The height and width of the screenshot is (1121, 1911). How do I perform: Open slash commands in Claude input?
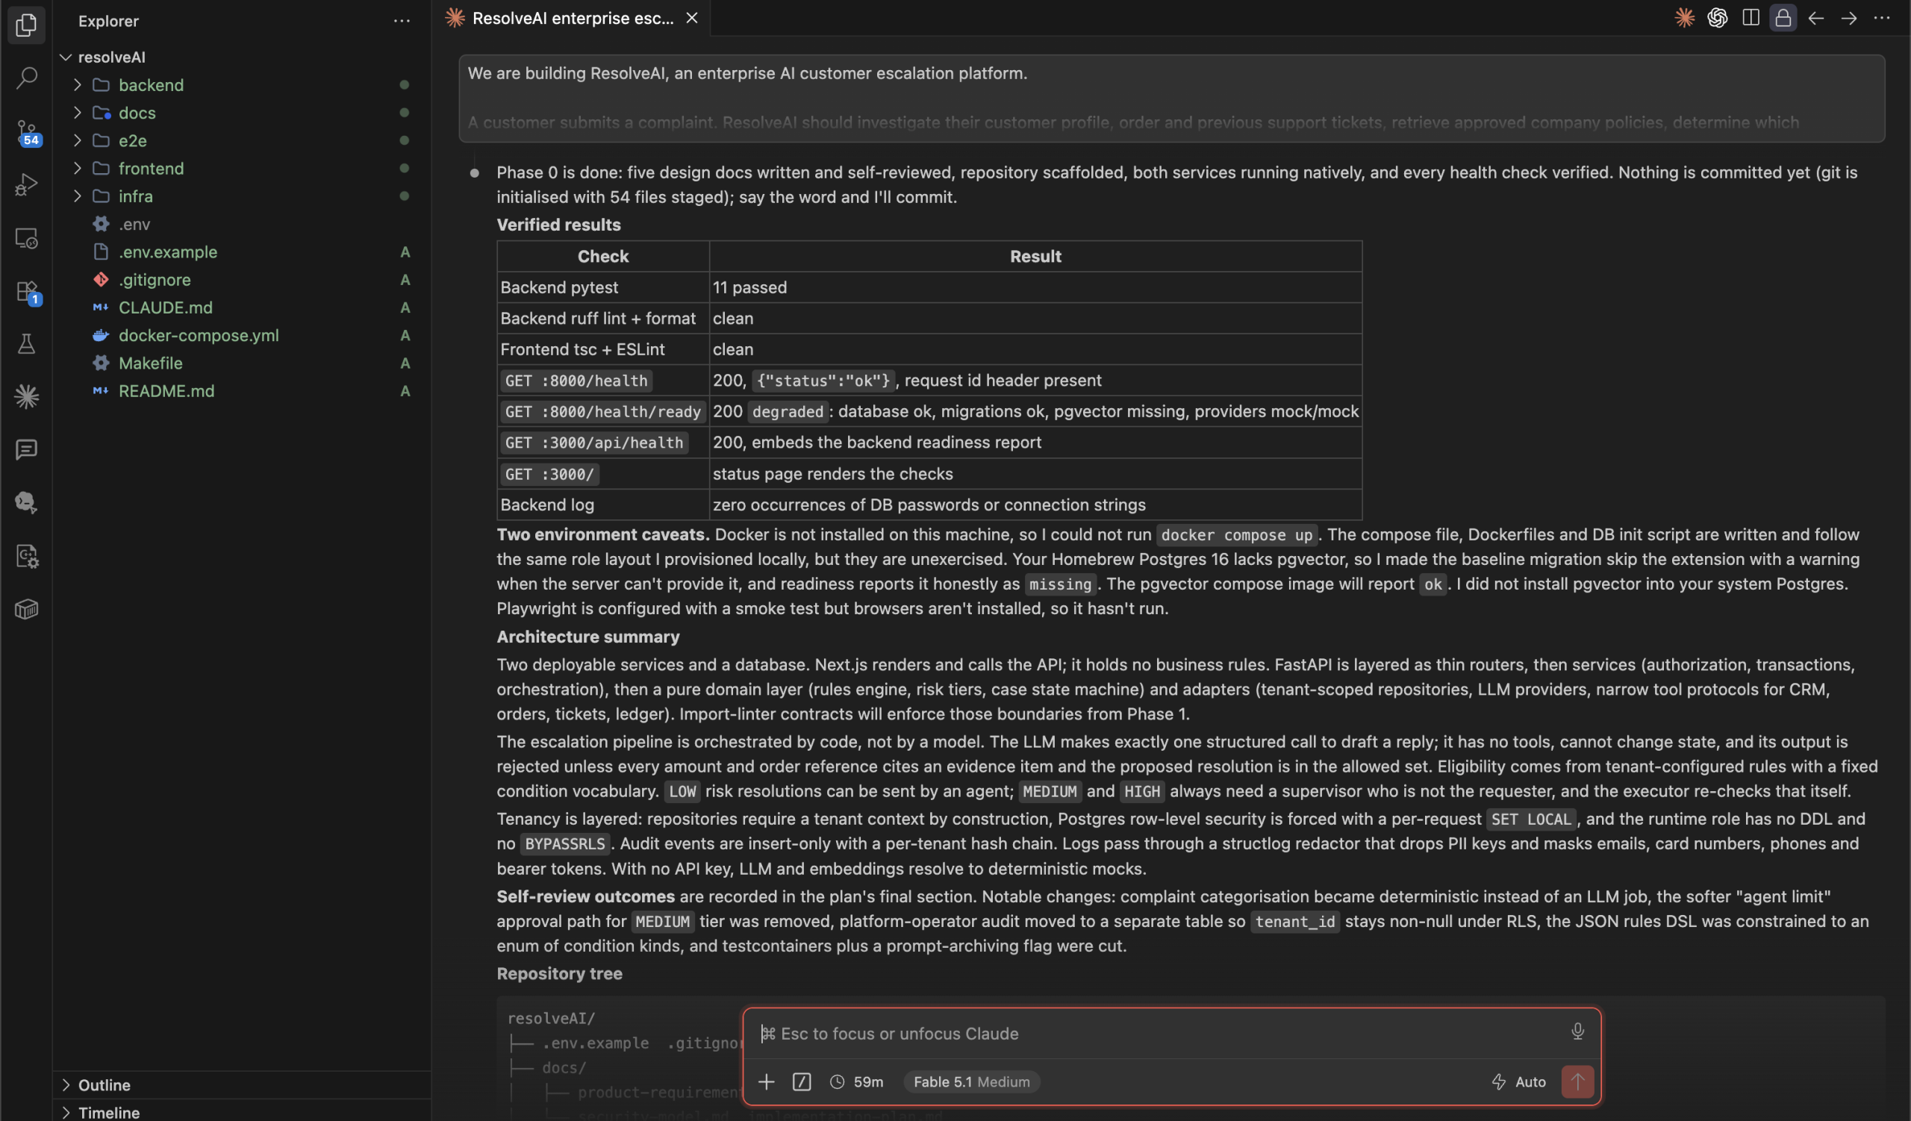point(802,1081)
